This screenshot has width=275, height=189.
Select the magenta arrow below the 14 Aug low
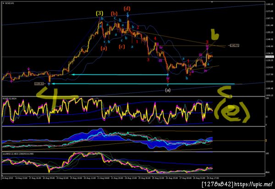pyautogui.click(x=11, y=81)
